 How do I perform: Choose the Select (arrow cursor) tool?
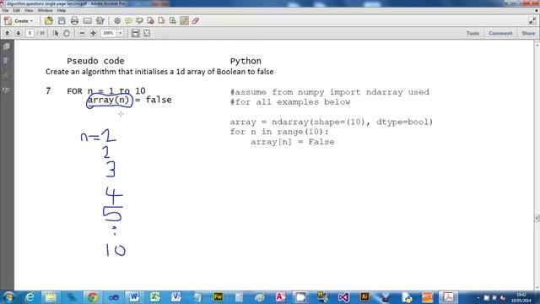click(x=56, y=33)
